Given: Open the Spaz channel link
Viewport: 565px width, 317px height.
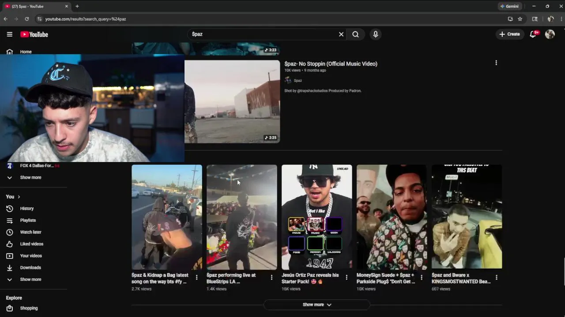Looking at the screenshot, I should point(298,81).
